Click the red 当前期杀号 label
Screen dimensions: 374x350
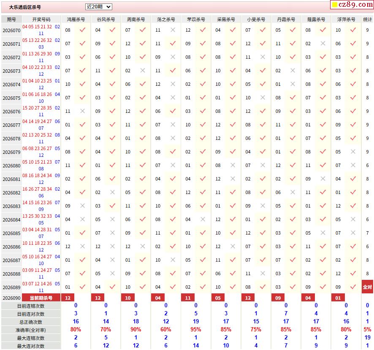coord(41,298)
